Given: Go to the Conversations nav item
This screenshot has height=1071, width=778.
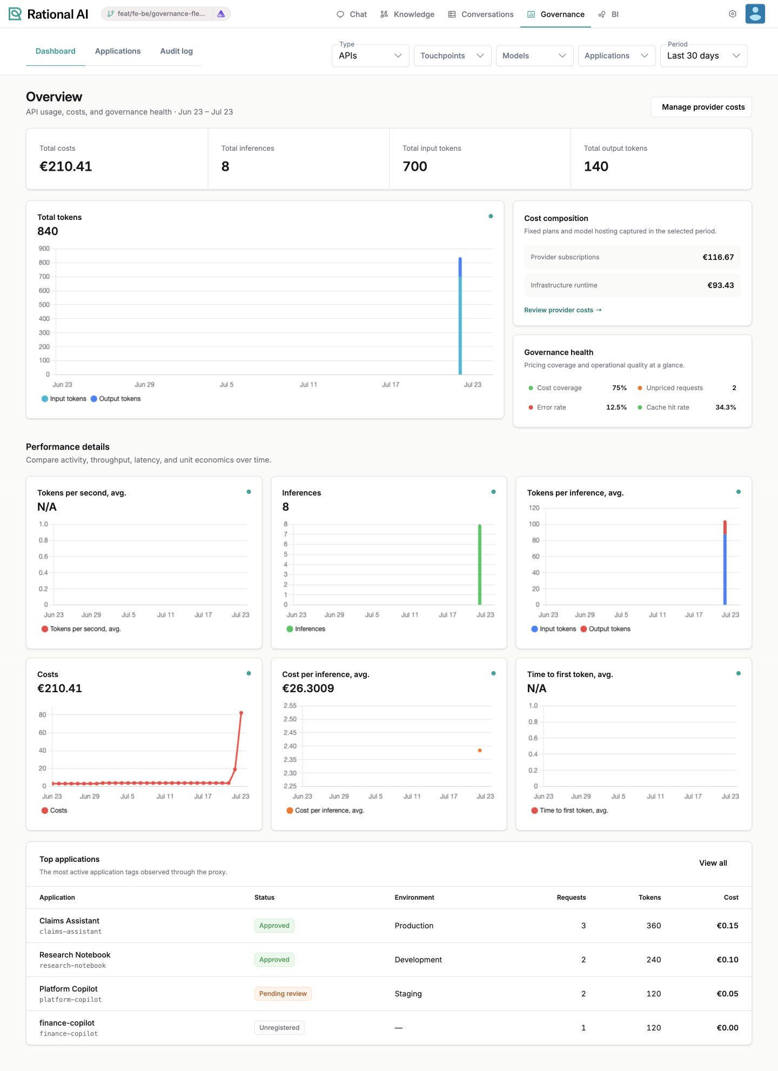Looking at the screenshot, I should 481,14.
